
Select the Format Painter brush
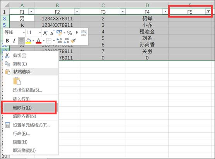(x=73, y=41)
